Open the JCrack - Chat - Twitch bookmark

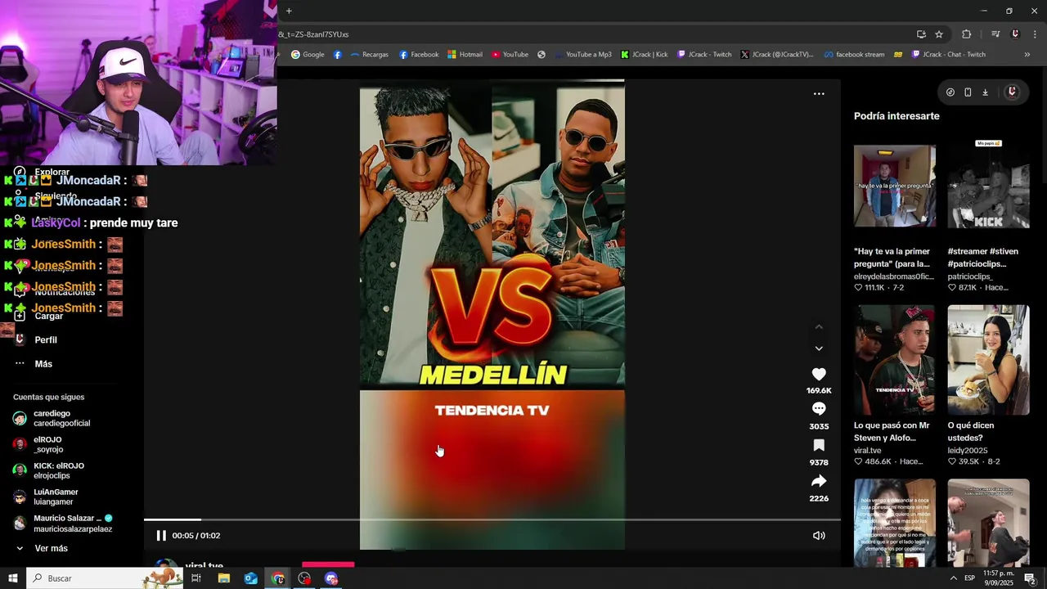point(949,55)
